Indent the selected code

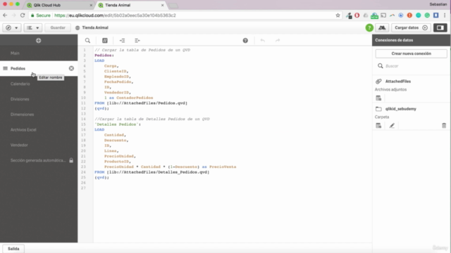click(122, 41)
